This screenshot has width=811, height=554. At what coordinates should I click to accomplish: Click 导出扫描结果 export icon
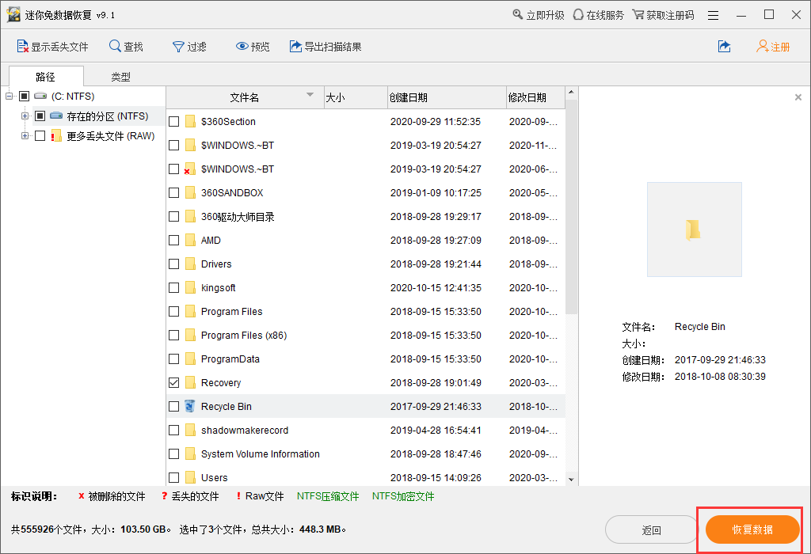coord(295,47)
